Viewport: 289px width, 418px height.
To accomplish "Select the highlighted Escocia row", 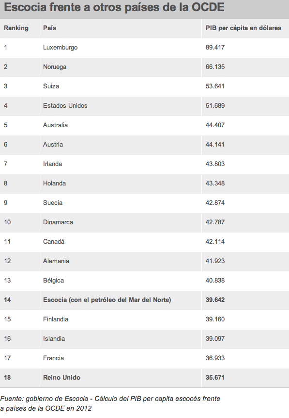I will 144,300.
